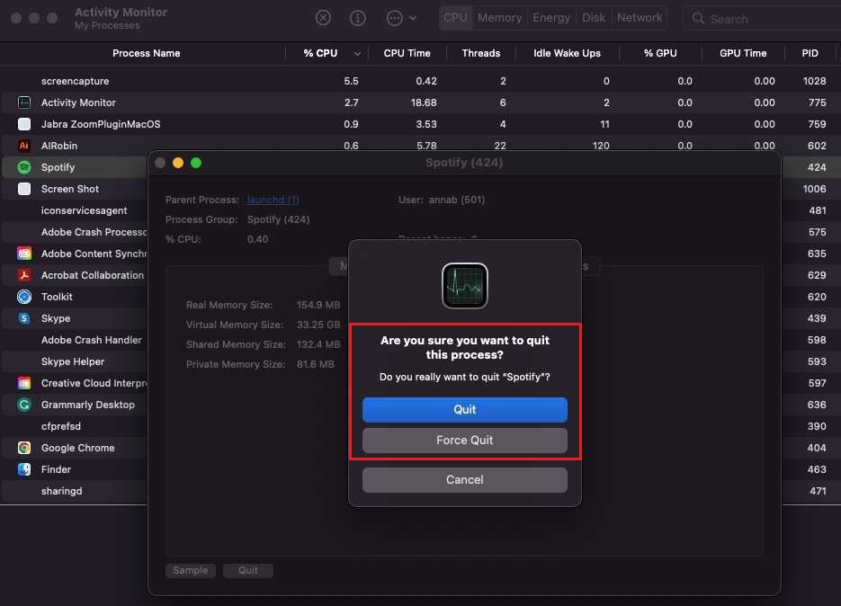Click the Sample button in Spotify window
This screenshot has width=841, height=606.
tap(191, 571)
